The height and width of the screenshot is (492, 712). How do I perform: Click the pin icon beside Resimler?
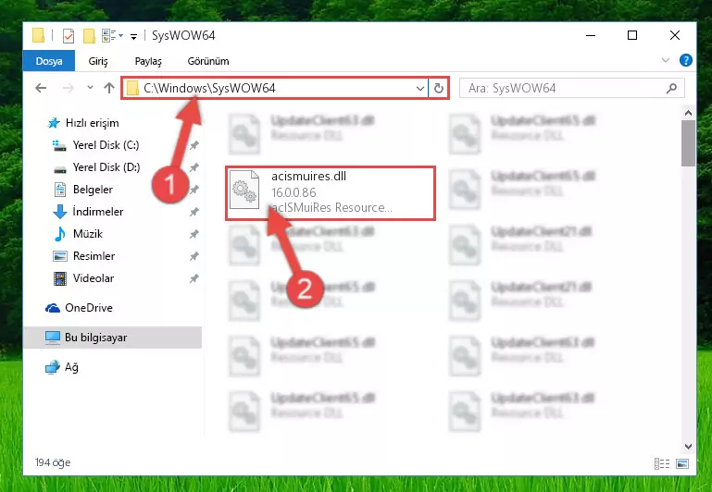coord(194,256)
